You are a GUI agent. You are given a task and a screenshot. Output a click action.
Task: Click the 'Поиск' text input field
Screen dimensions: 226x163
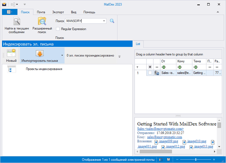(x=83, y=21)
